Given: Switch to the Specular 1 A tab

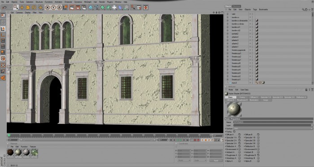Looking at the screenshot, I should click(x=266, y=97).
